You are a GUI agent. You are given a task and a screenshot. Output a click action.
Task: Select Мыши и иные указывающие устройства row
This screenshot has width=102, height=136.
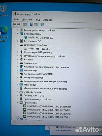45,89
